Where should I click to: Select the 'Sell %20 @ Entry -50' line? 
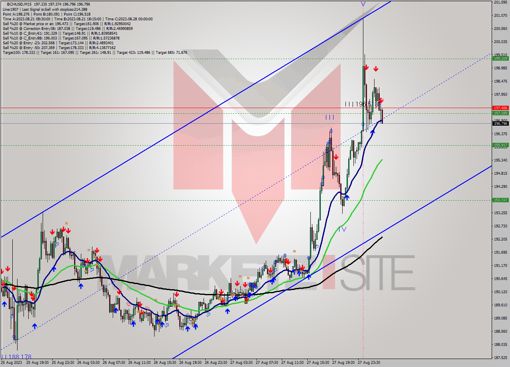point(59,48)
